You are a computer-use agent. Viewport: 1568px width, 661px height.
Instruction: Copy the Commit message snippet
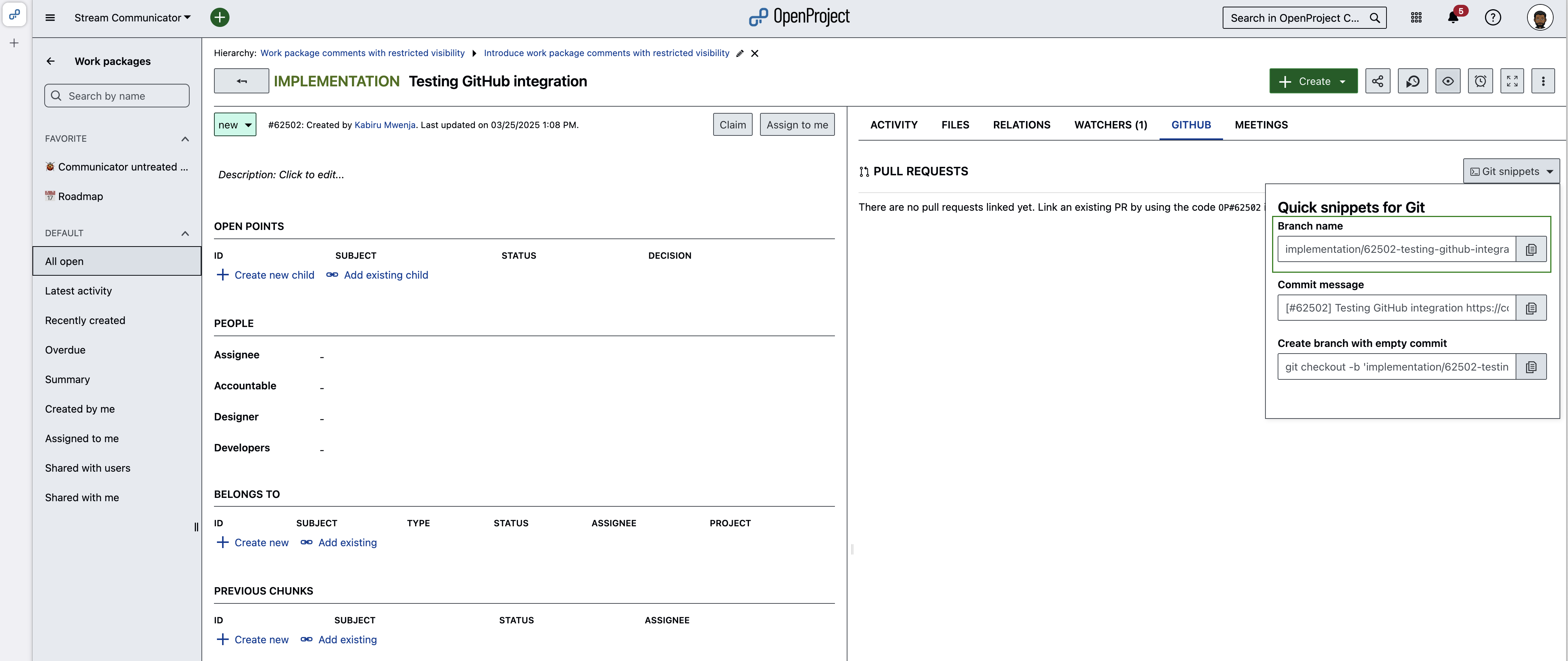coord(1531,308)
